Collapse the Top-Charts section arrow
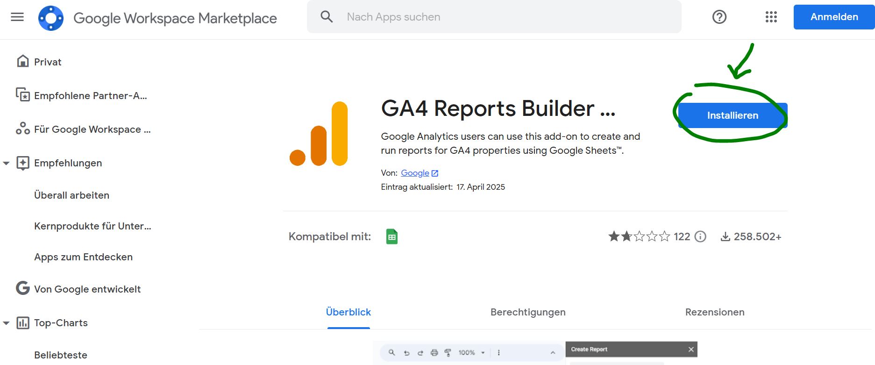The width and height of the screenshot is (875, 365). (x=6, y=323)
